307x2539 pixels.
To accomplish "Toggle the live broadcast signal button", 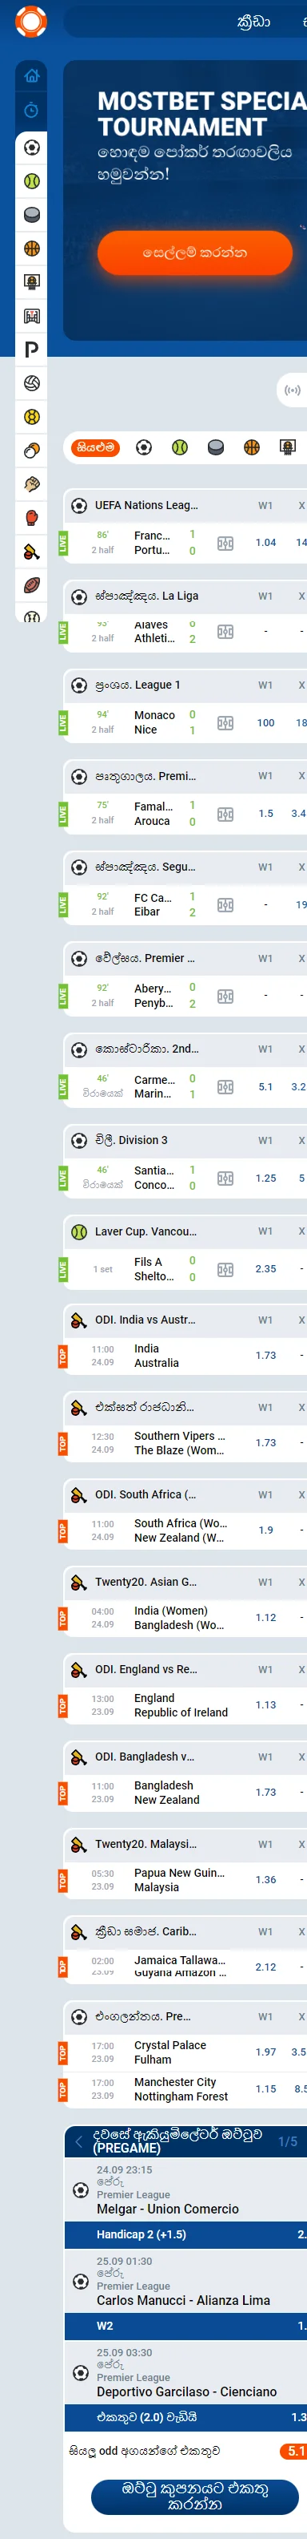I will click(x=293, y=390).
